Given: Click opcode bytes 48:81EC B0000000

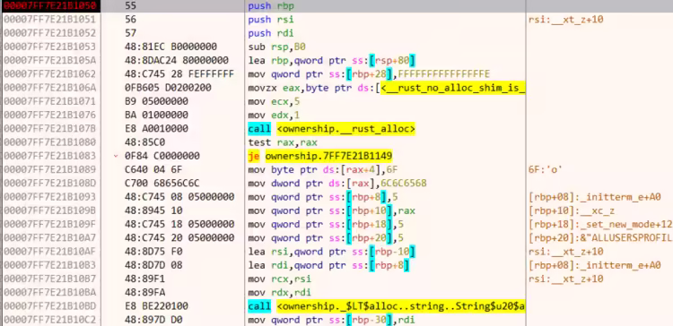Looking at the screenshot, I should coord(170,47).
